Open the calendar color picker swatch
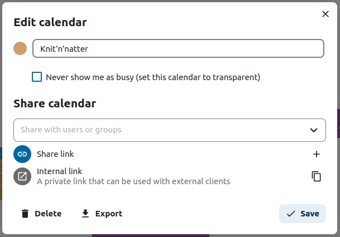The width and height of the screenshot is (340, 237). coord(21,48)
